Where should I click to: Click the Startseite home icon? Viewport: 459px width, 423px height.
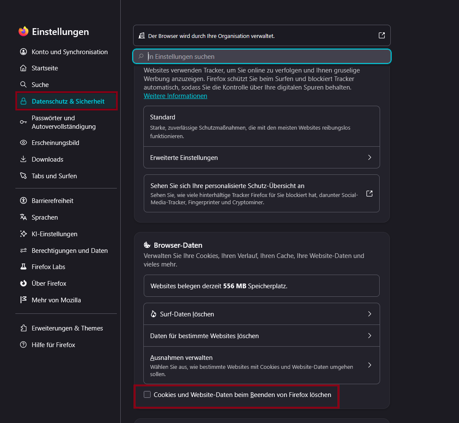23,68
